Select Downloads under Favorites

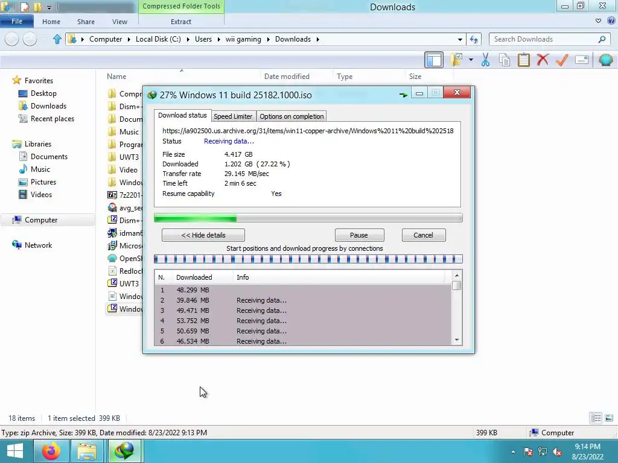click(48, 106)
